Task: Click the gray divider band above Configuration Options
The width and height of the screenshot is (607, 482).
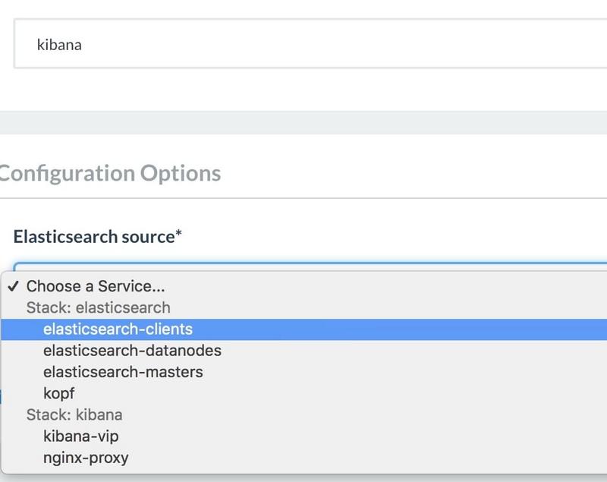Action: 303,123
